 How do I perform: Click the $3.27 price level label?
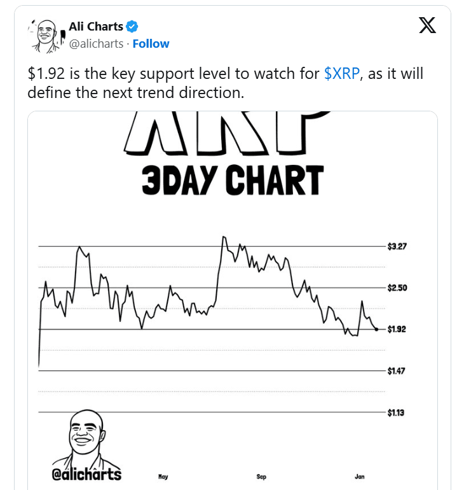click(x=397, y=246)
